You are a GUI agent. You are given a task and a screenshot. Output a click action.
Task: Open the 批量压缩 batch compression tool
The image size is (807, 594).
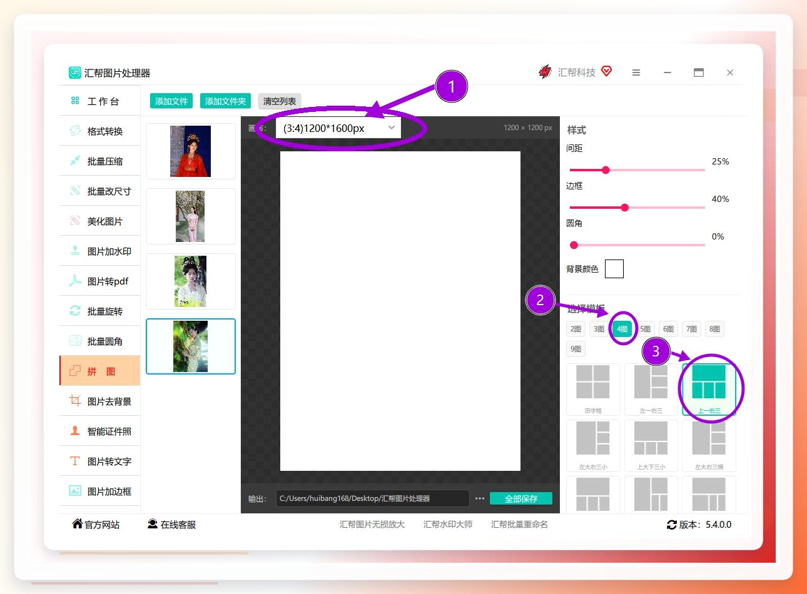click(x=99, y=161)
